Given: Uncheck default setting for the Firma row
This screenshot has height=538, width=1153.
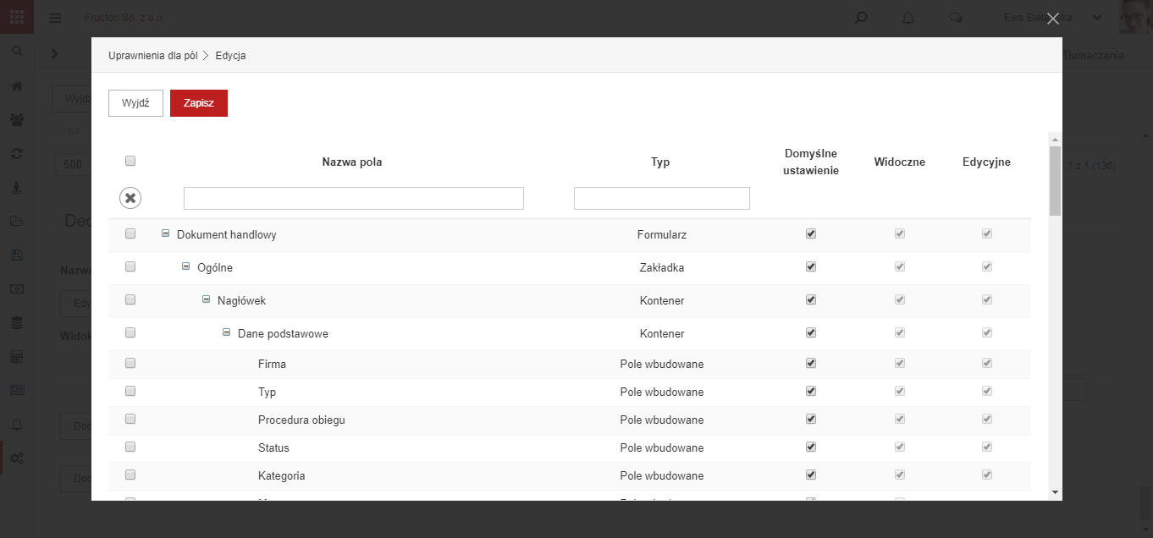Looking at the screenshot, I should [x=811, y=363].
